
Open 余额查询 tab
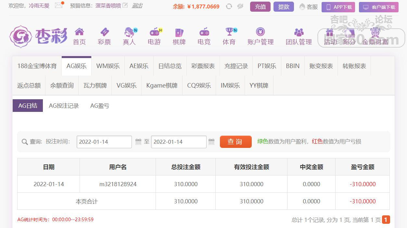(x=62, y=86)
